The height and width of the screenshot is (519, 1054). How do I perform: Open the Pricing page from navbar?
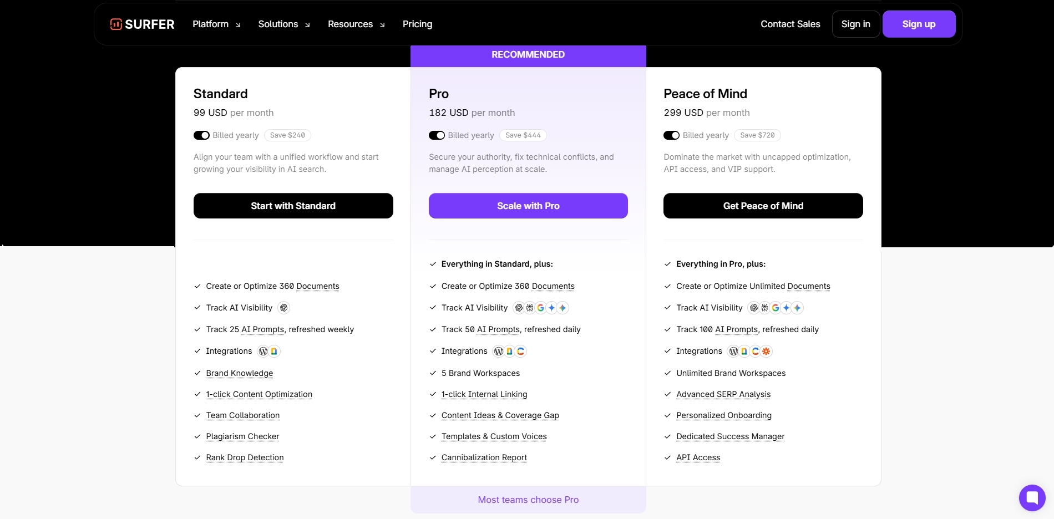click(417, 24)
